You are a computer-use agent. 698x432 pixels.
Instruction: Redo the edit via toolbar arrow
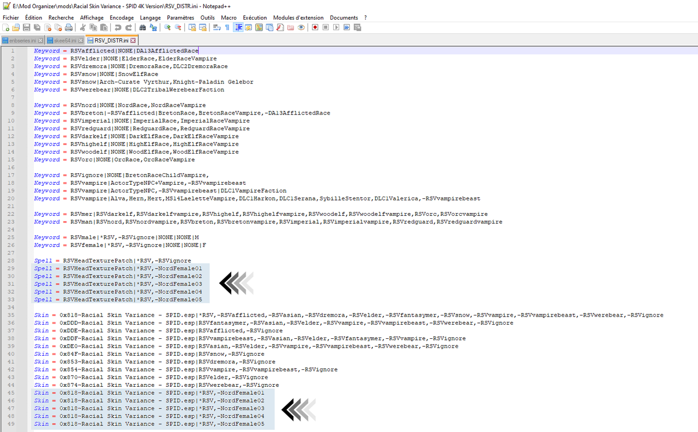[x=129, y=27]
